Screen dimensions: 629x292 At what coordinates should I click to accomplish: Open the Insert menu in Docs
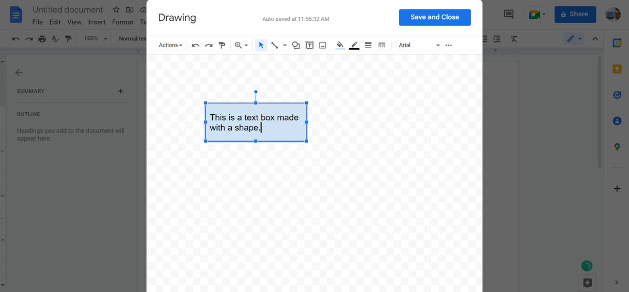(97, 22)
